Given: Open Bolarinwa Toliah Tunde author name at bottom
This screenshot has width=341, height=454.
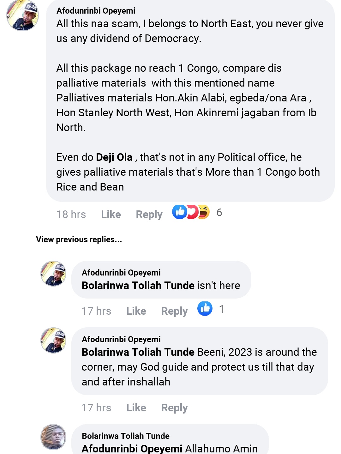Looking at the screenshot, I should (126, 436).
